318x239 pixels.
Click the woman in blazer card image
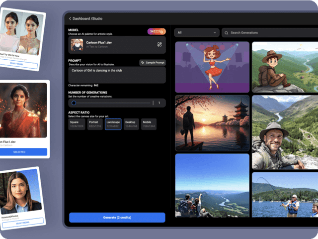tap(20, 191)
